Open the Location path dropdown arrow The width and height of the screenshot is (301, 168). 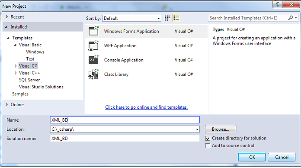click(x=197, y=129)
